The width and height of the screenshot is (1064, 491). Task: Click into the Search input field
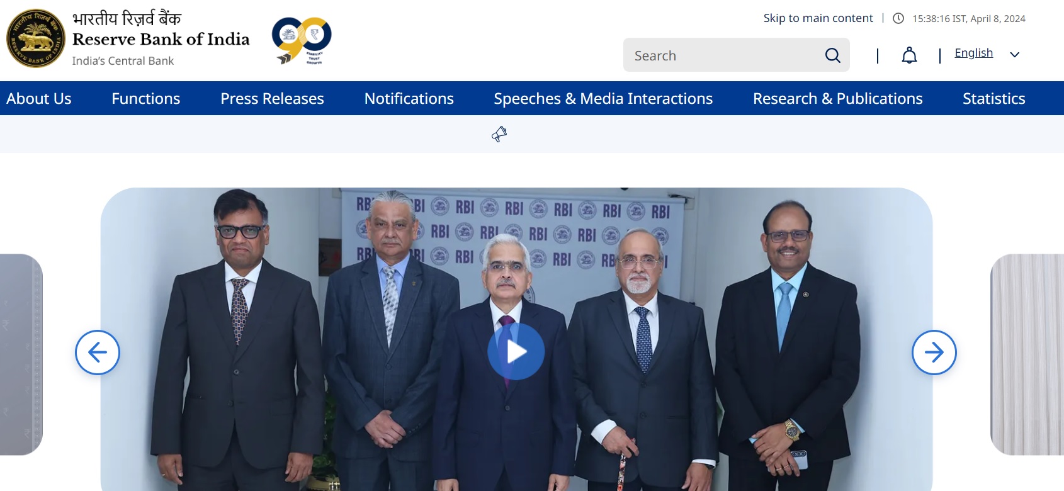click(x=724, y=55)
